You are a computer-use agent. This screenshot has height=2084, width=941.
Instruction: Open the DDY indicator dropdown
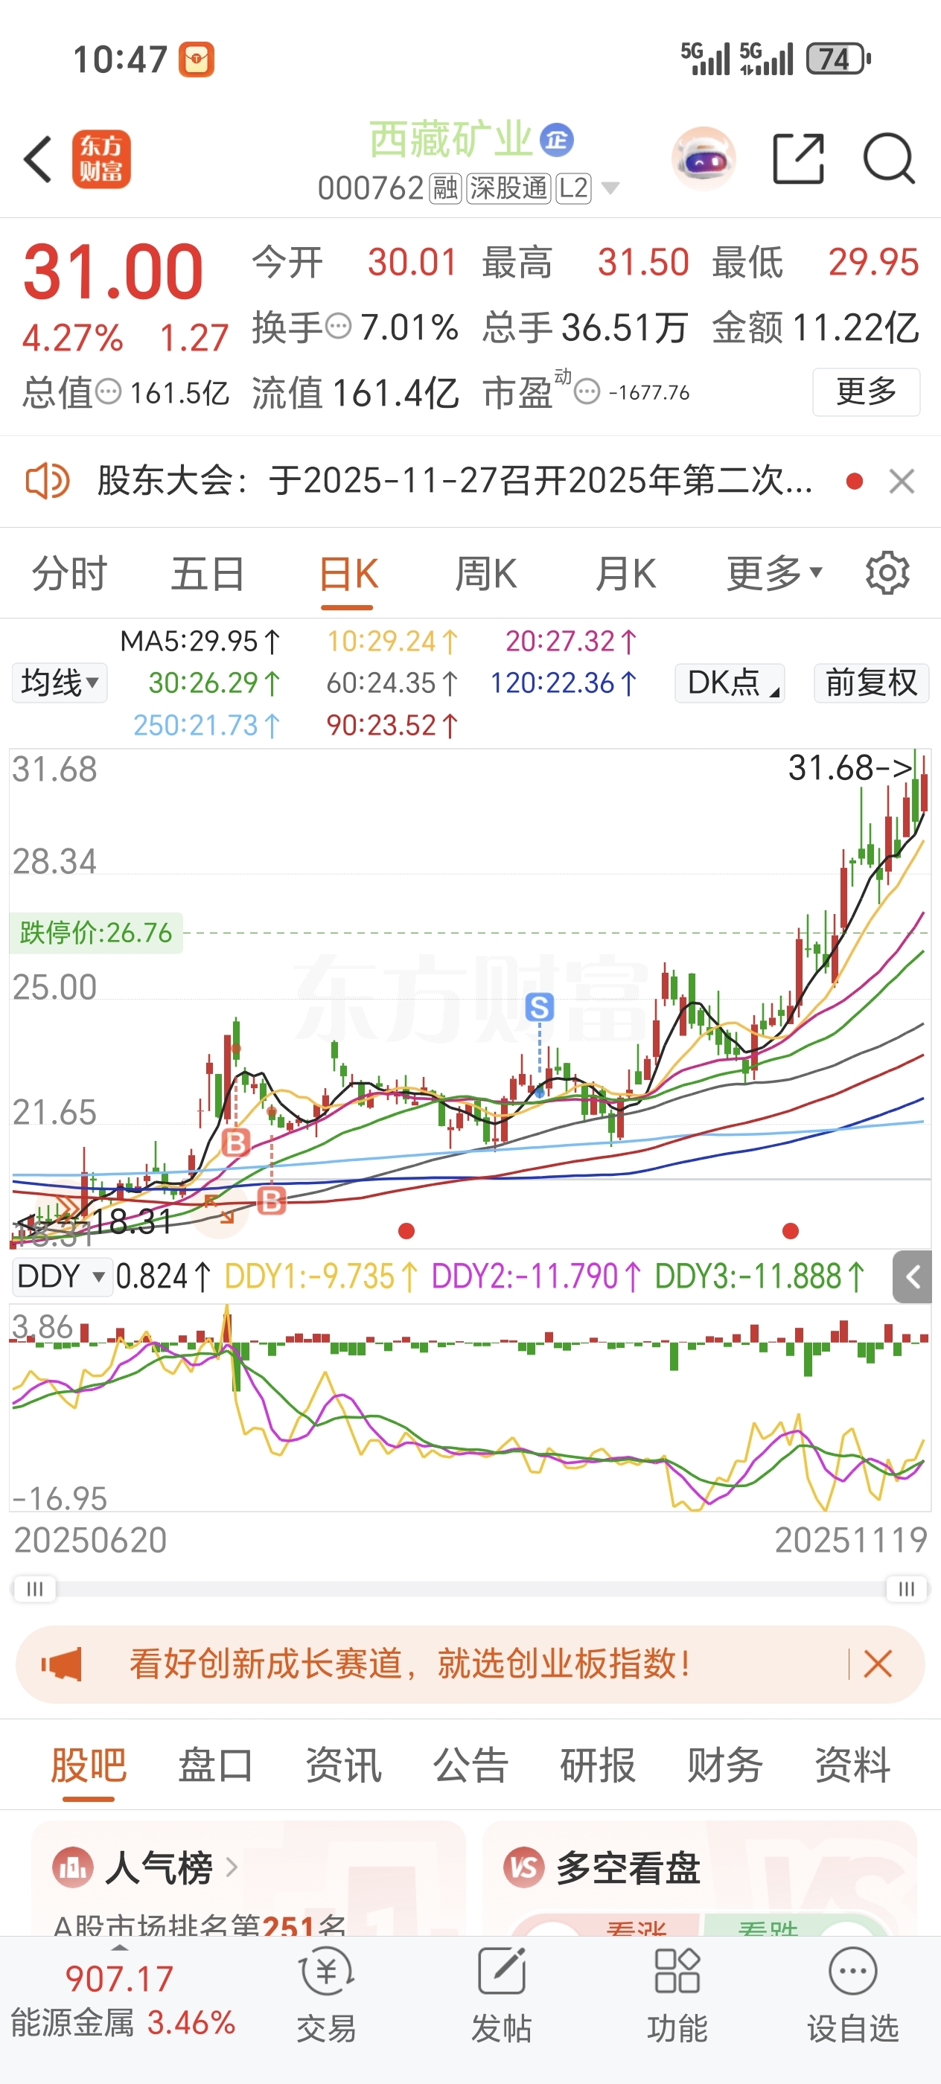[62, 1276]
